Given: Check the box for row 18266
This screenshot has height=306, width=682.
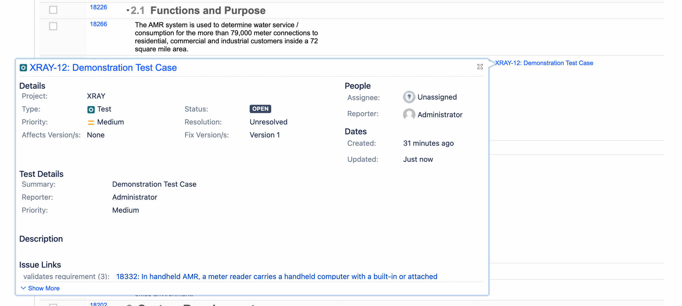Looking at the screenshot, I should [x=53, y=26].
